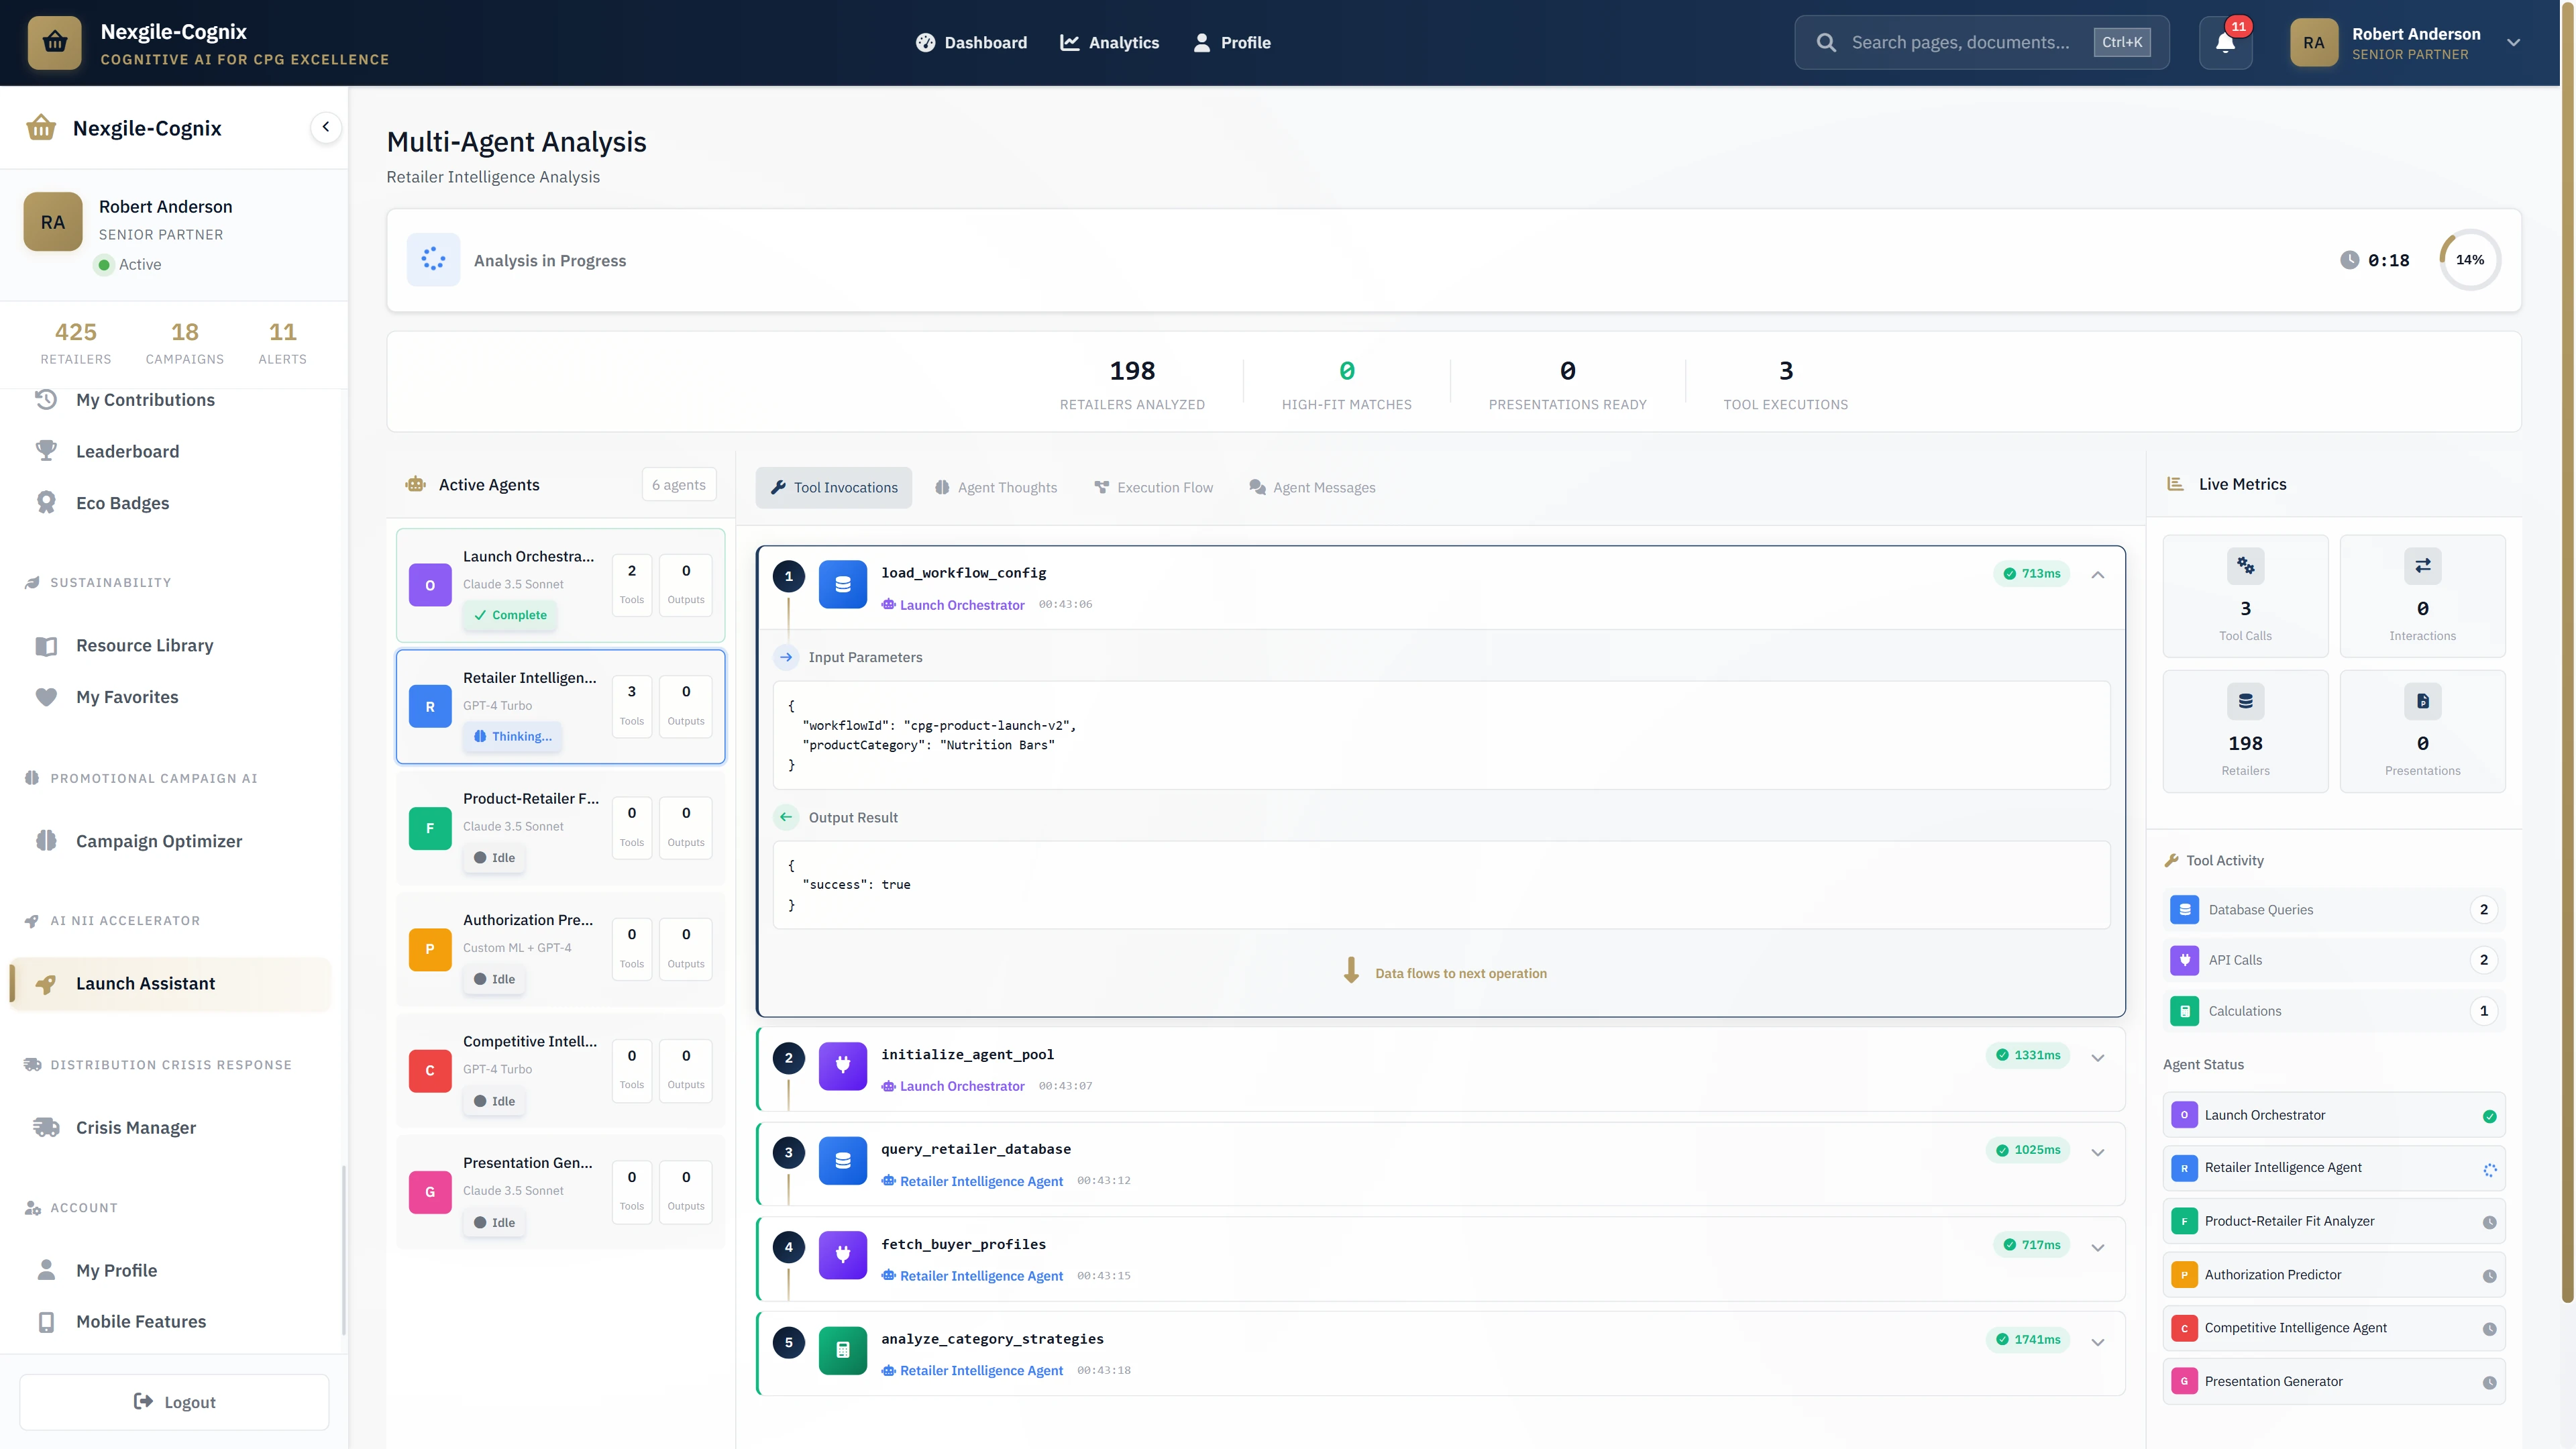The height and width of the screenshot is (1449, 2576).
Task: Click the Tool Calls gears icon
Action: [2245, 566]
